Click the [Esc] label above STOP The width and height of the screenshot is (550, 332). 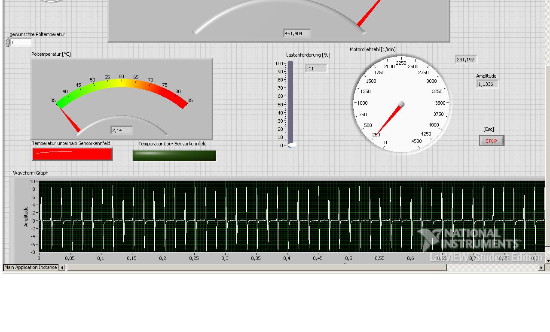(x=489, y=129)
